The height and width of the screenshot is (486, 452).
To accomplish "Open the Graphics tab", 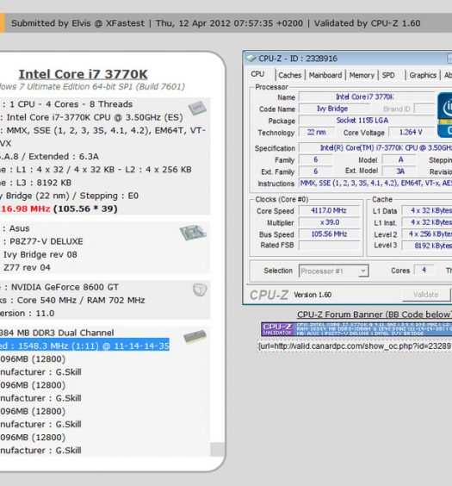I will click(423, 75).
